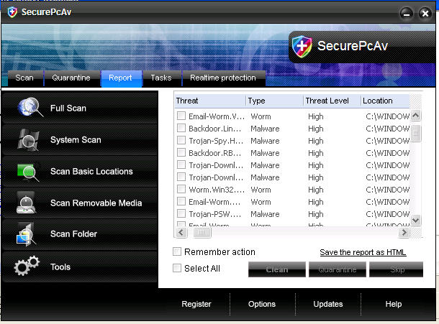
Task: Click the System Scan magnifier icon
Action: pyautogui.click(x=28, y=140)
